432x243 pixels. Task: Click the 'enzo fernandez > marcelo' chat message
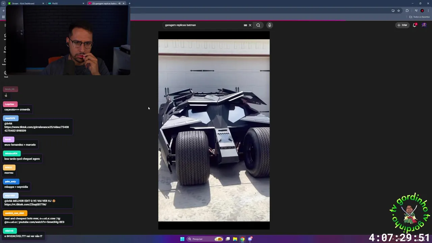20,145
